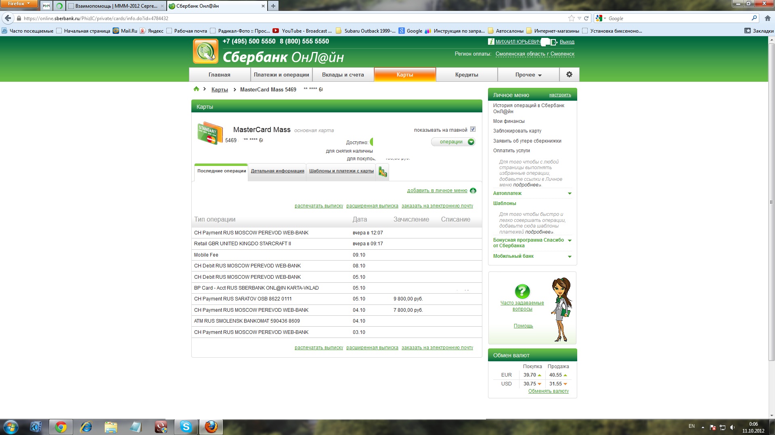Reload page using the refresh icon
Screen dimensions: 775x435
point(586,18)
